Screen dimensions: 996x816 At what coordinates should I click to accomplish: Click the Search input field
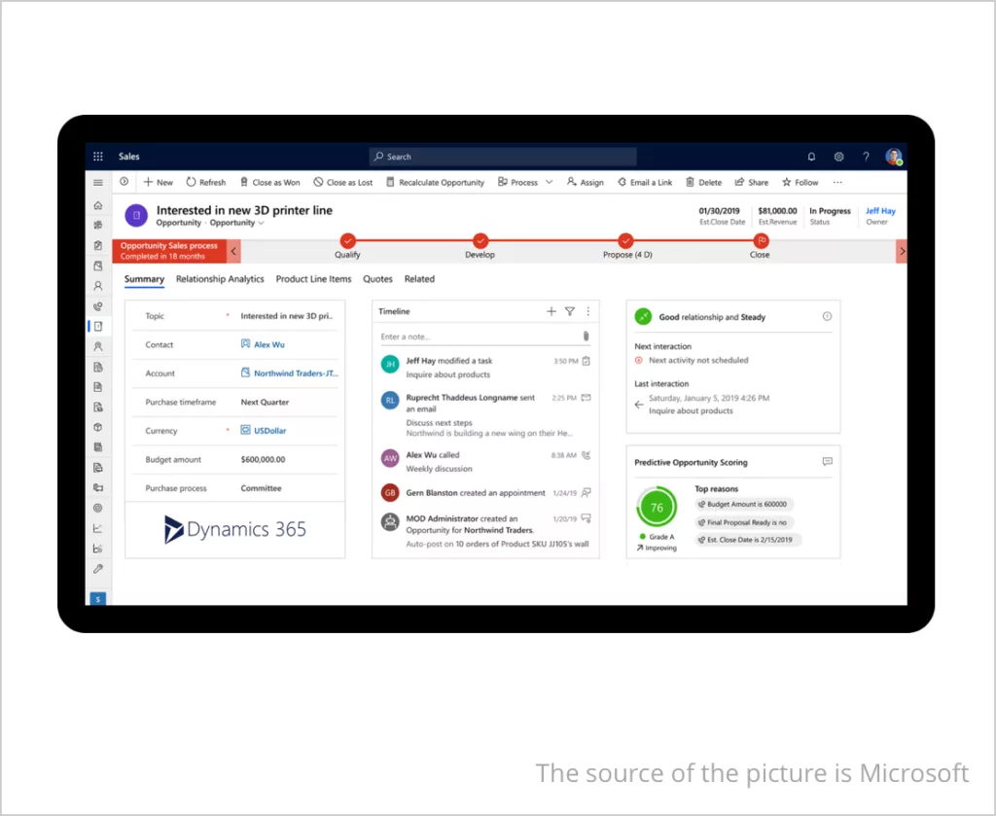pos(502,157)
